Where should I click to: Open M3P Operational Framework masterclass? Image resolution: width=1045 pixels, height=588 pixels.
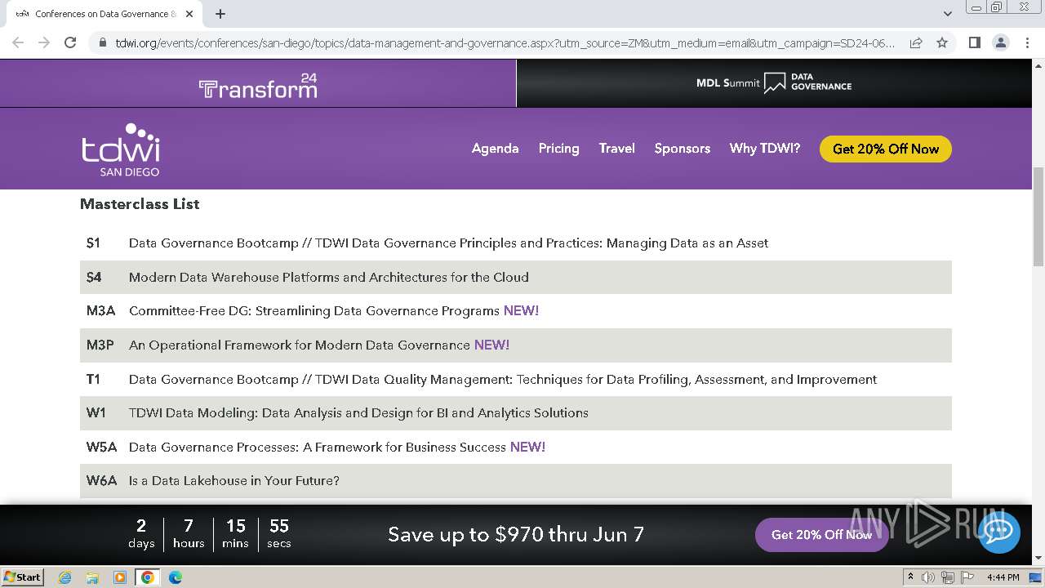click(300, 345)
